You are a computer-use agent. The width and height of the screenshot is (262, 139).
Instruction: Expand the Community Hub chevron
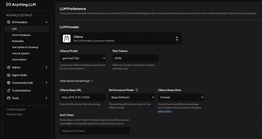(46, 83)
